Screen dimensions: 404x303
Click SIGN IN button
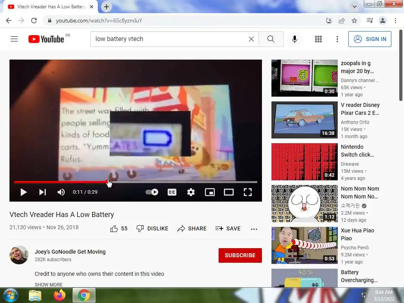[370, 39]
